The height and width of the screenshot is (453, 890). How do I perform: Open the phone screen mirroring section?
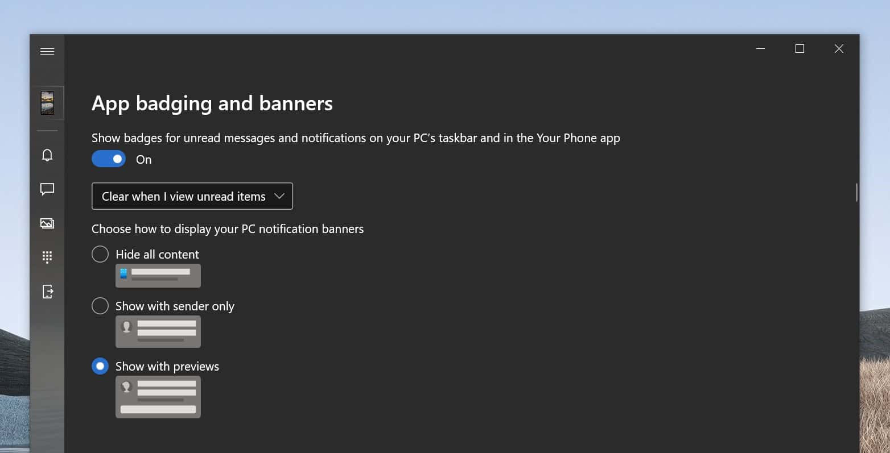(x=47, y=292)
